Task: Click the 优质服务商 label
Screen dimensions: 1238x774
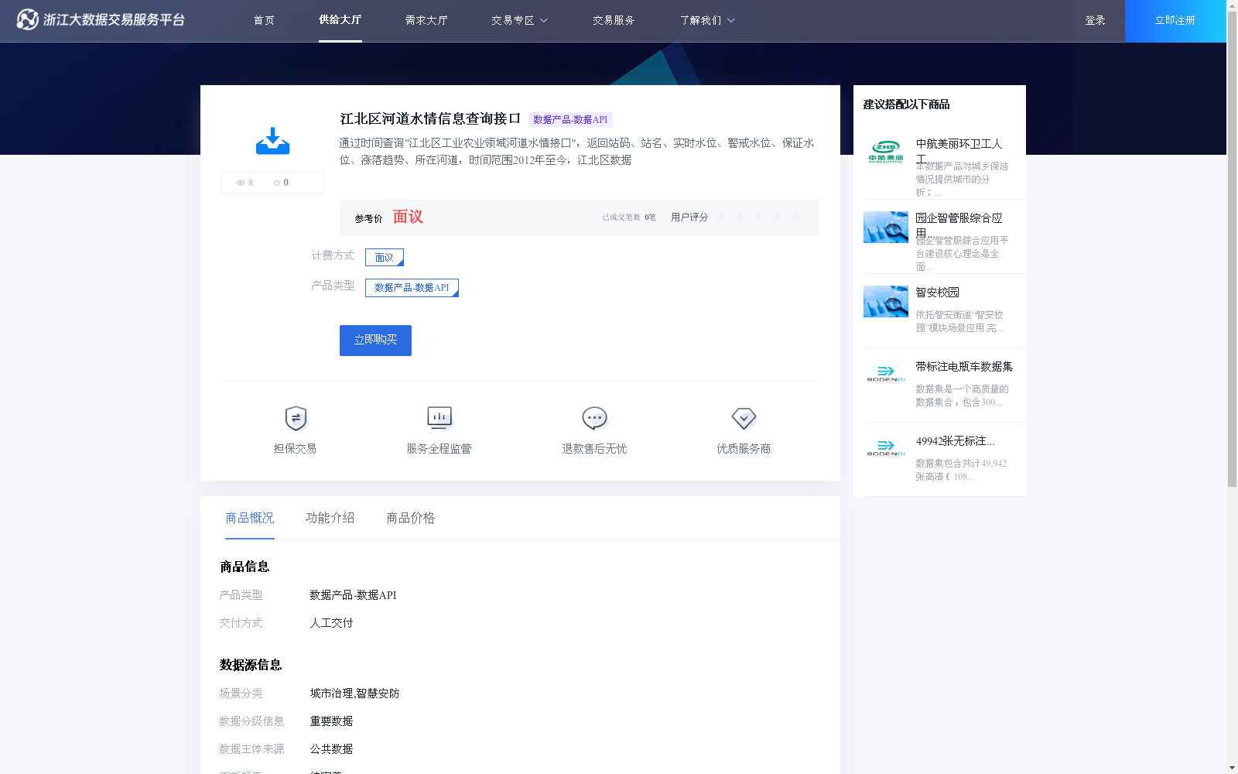Action: click(744, 449)
